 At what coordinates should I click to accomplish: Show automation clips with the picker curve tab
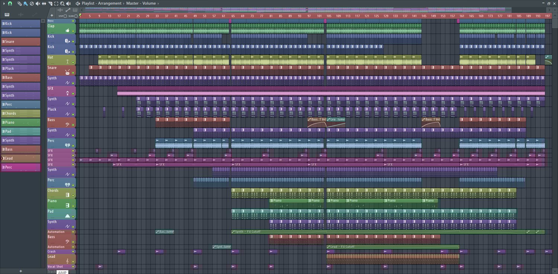[34, 14]
